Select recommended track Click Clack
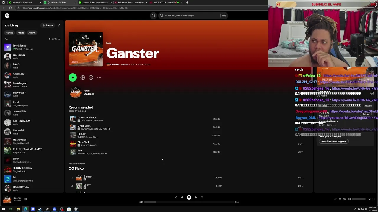The width and height of the screenshot is (378, 212). (189, 144)
